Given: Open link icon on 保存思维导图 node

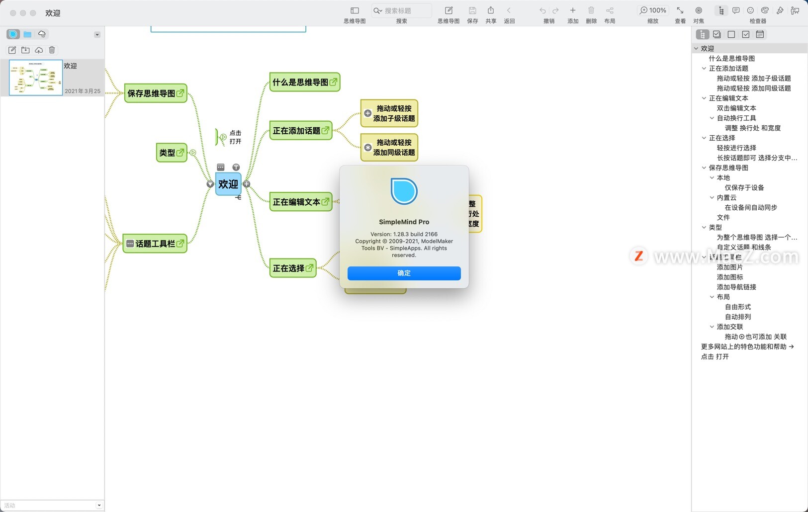Looking at the screenshot, I should [180, 93].
